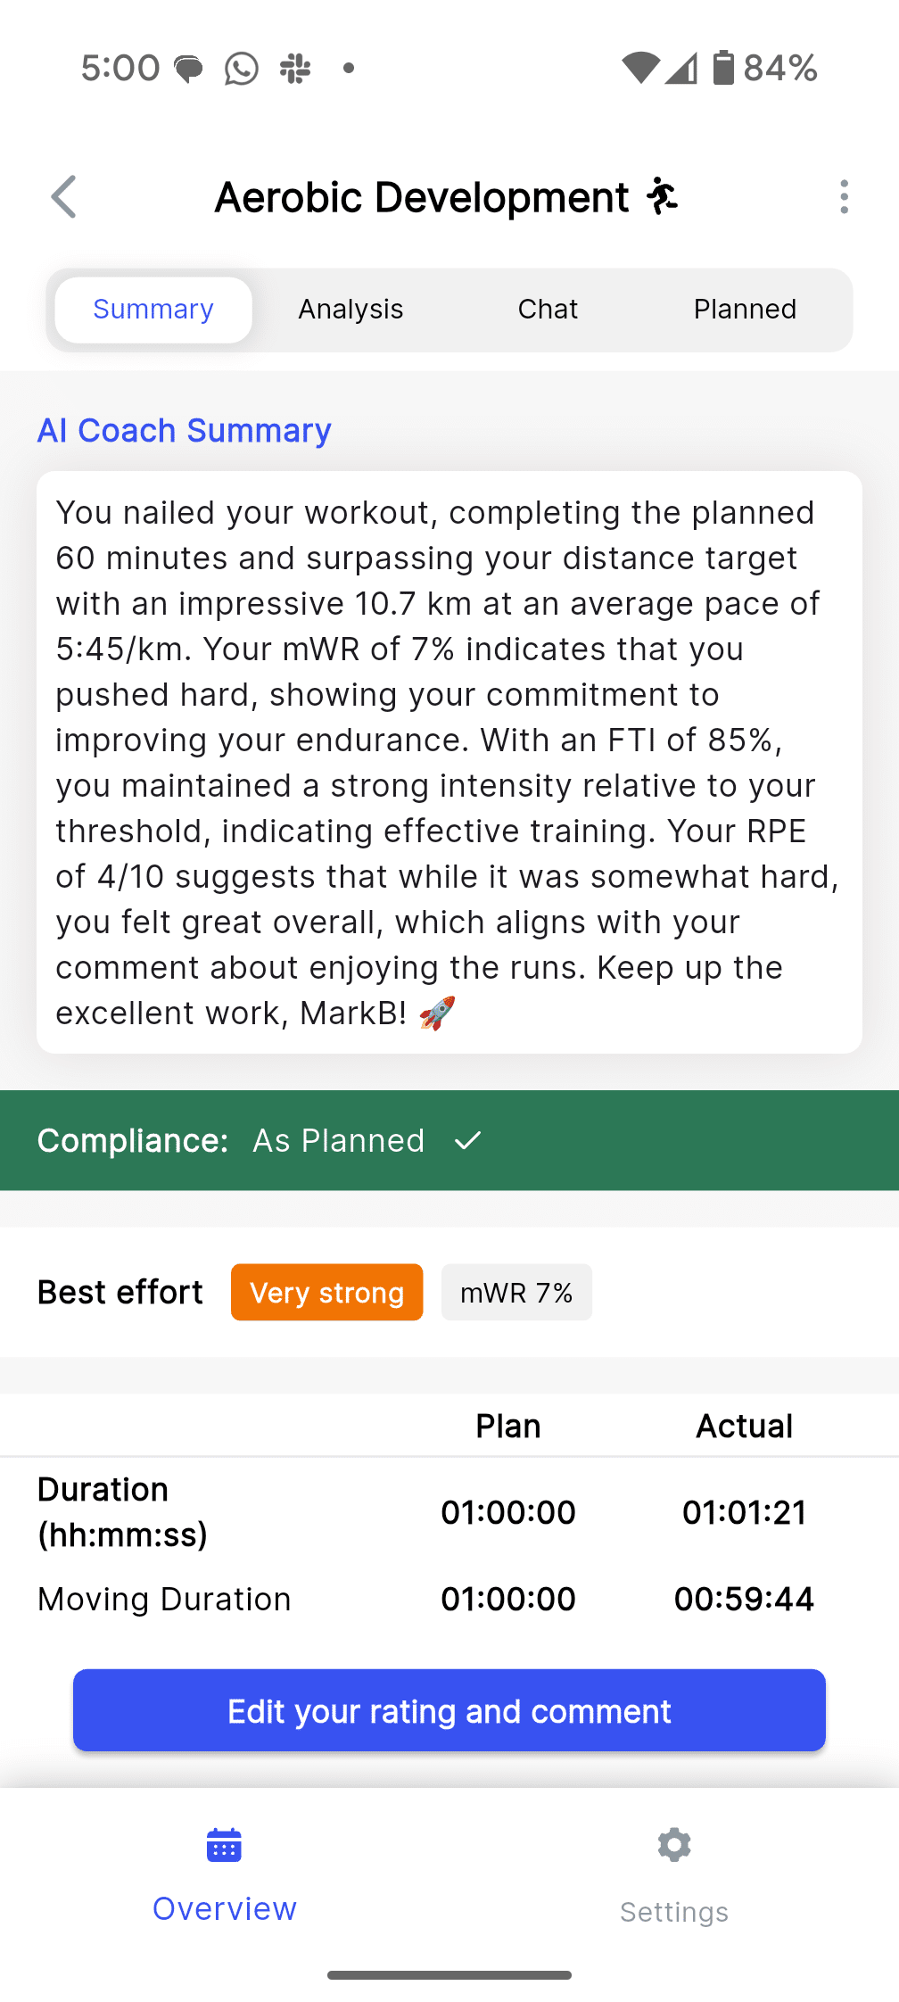The image size is (899, 2002).
Task: Tap the mWR 7% badge
Action: pos(516,1292)
